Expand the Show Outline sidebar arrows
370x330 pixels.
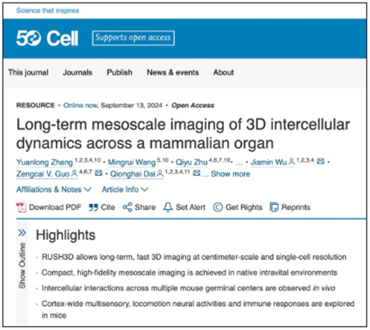point(22,233)
